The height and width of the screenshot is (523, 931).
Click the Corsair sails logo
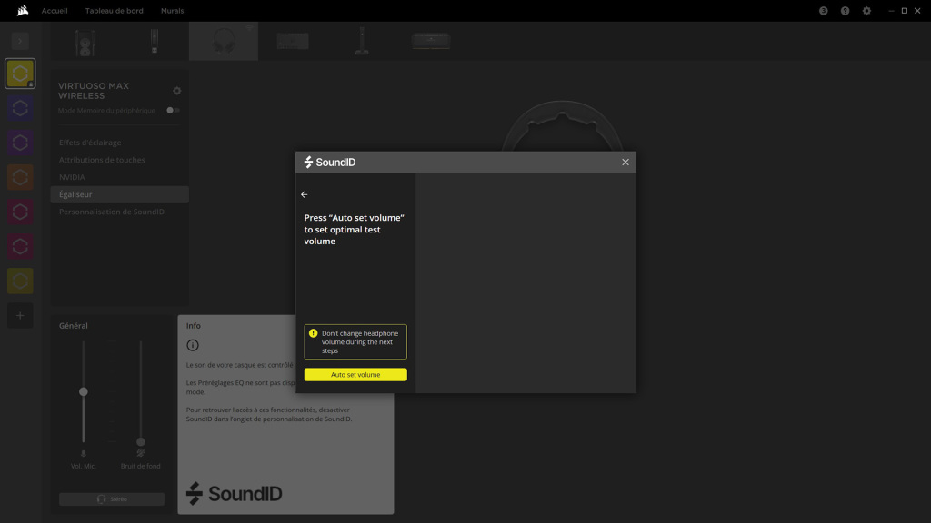pos(23,10)
